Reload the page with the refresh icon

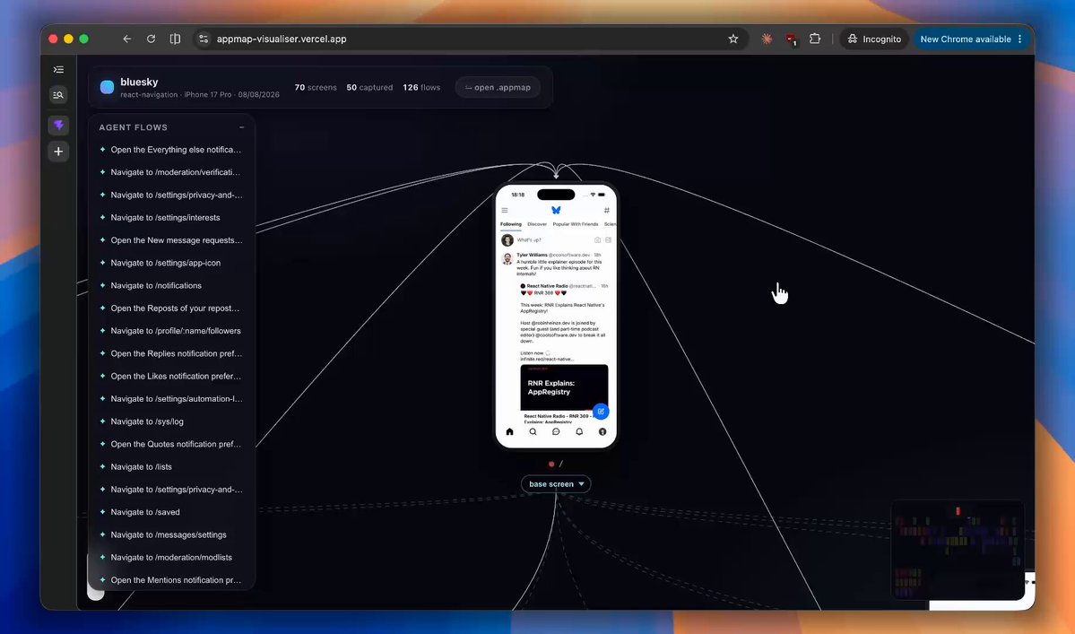pyautogui.click(x=151, y=39)
